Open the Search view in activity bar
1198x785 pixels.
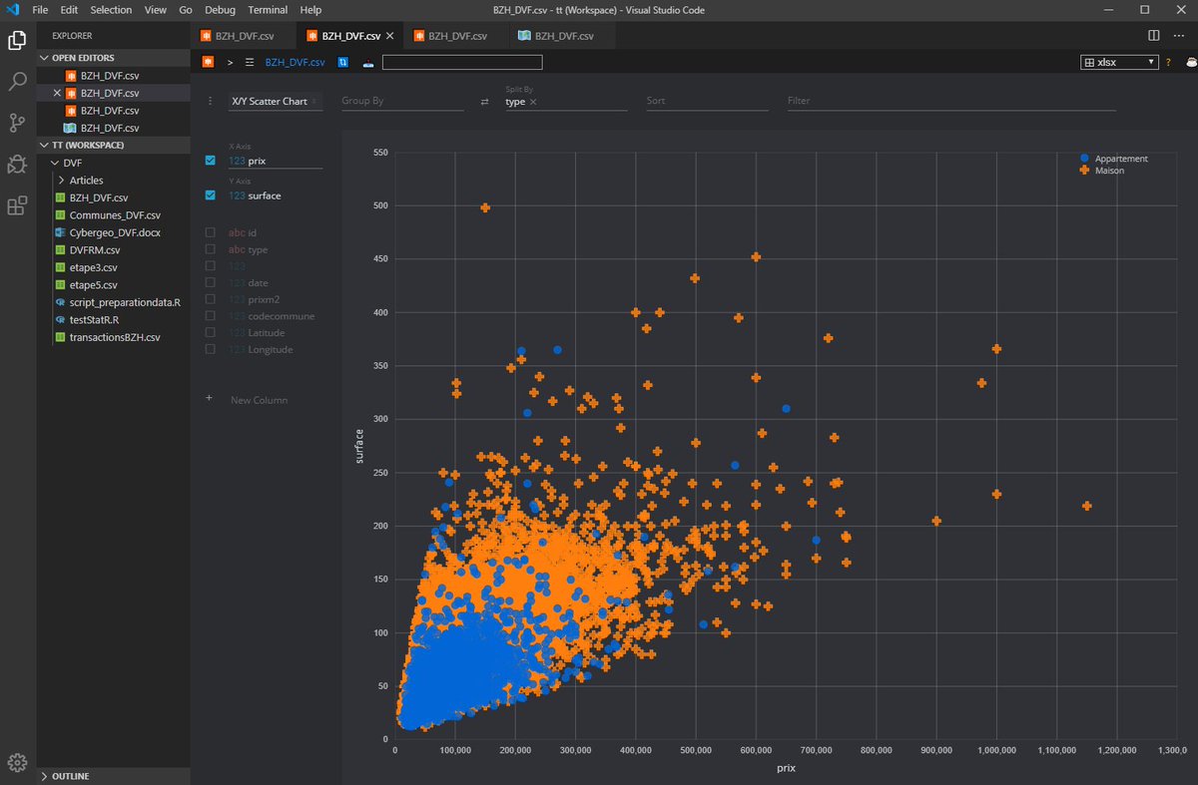[x=17, y=82]
